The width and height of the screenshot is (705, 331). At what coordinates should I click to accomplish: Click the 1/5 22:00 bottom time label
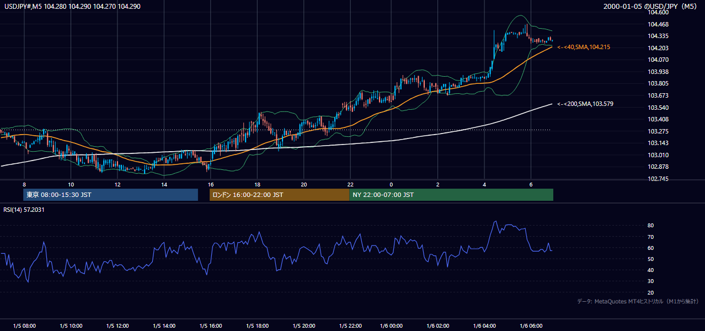tap(351, 326)
